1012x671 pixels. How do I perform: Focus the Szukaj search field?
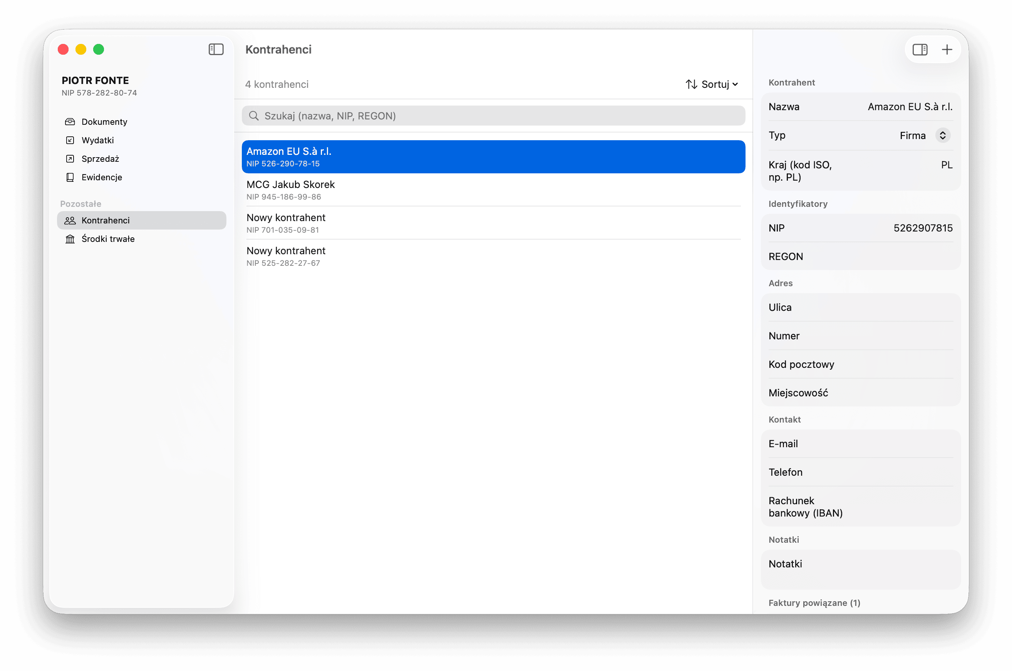coord(493,116)
